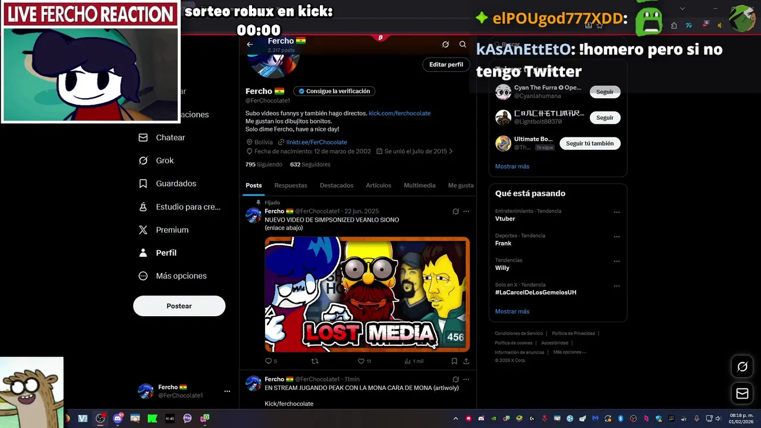Click the Postear button

(179, 306)
